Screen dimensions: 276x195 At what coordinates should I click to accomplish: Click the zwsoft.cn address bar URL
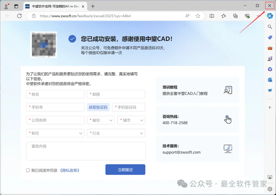(x=85, y=16)
